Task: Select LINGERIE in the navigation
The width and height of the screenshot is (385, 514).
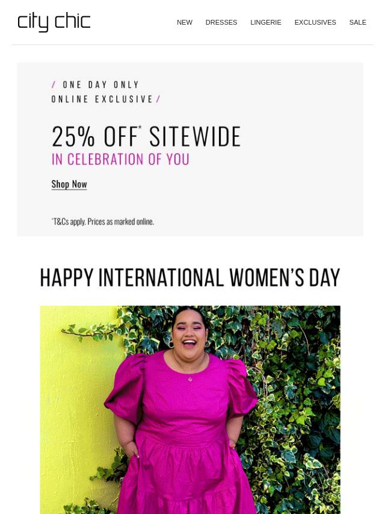Action: pyautogui.click(x=266, y=22)
